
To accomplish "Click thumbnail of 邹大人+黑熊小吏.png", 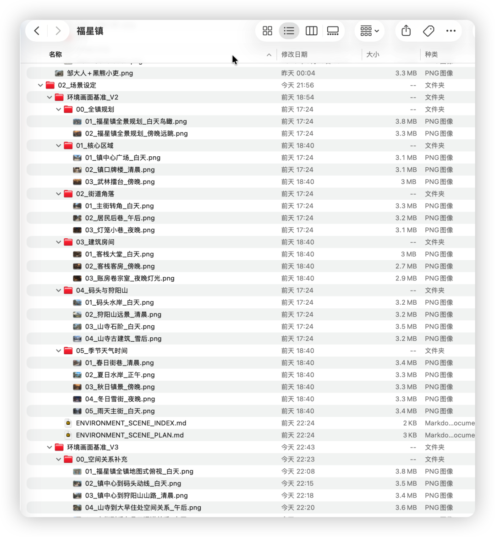I will [59, 73].
